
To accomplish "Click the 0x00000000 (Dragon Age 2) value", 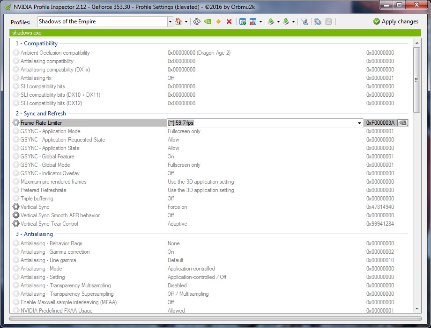I will pos(199,53).
